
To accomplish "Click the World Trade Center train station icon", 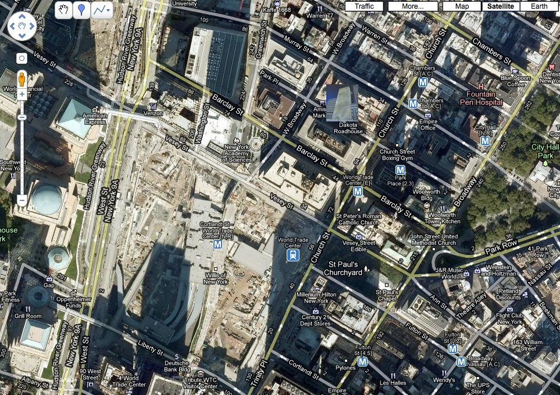I will [293, 255].
